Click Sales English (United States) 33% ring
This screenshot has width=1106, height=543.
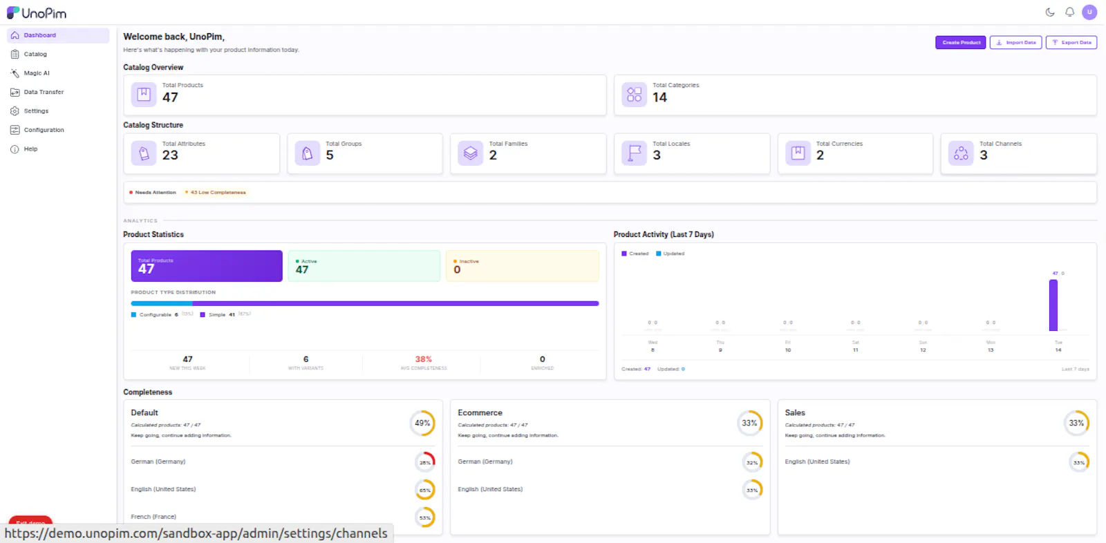pyautogui.click(x=1079, y=462)
